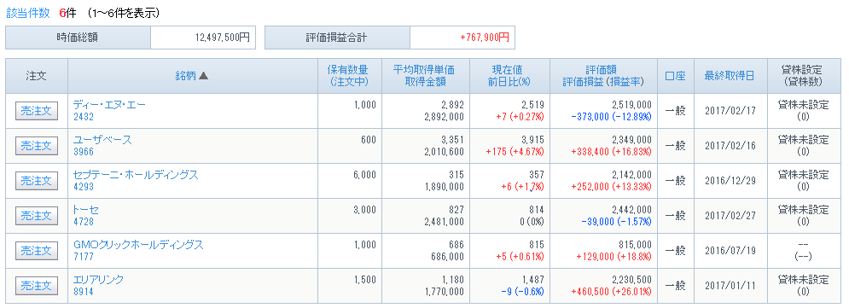
Task: Click the sort arrow beside 銘柄 header
Action: click(x=203, y=76)
